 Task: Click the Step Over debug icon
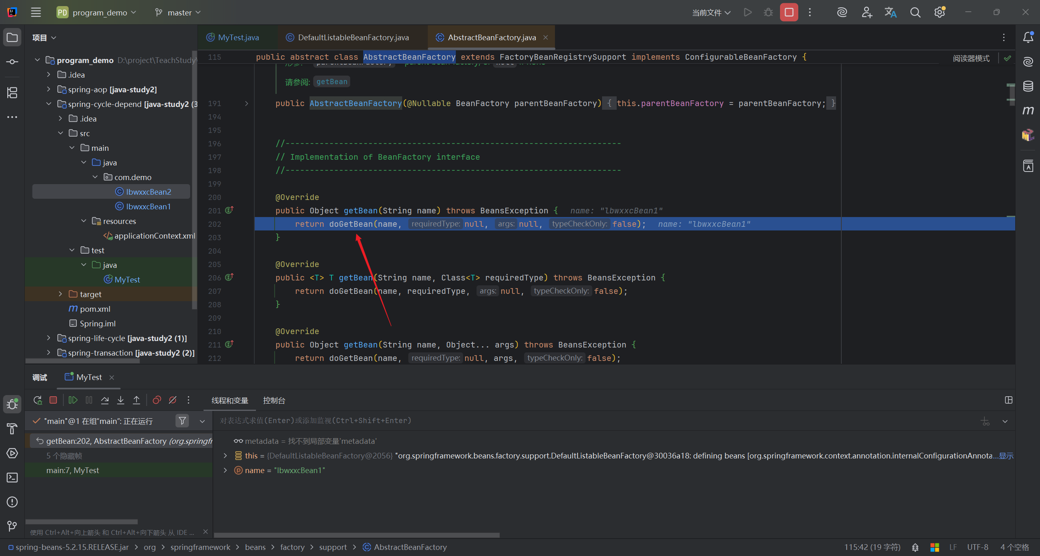[105, 400]
